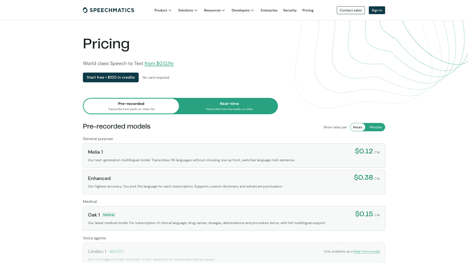Click the 'General purpose' section label

pos(98,139)
